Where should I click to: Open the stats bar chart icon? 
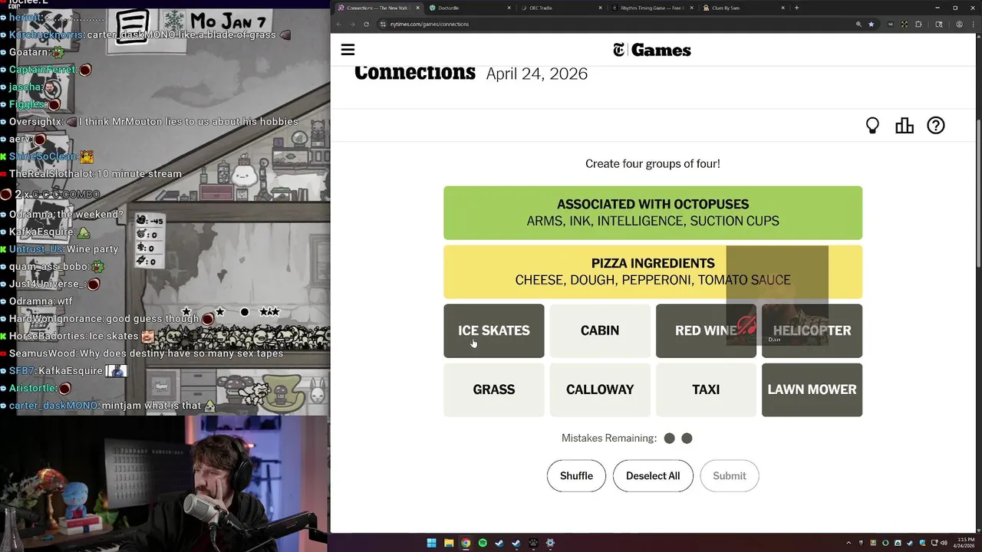[x=905, y=126]
